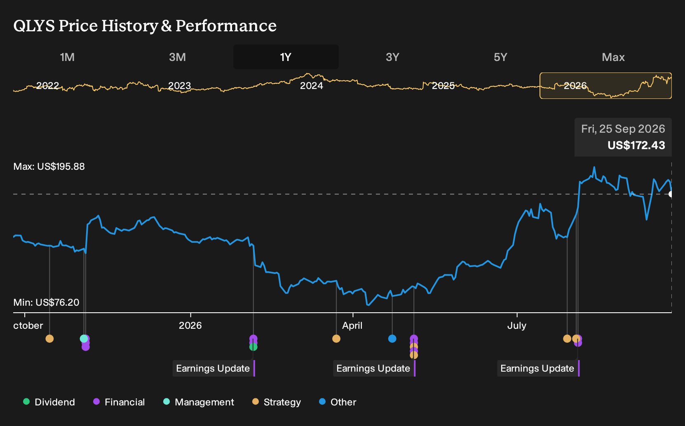
Task: Click the April axis label
Action: pos(352,325)
